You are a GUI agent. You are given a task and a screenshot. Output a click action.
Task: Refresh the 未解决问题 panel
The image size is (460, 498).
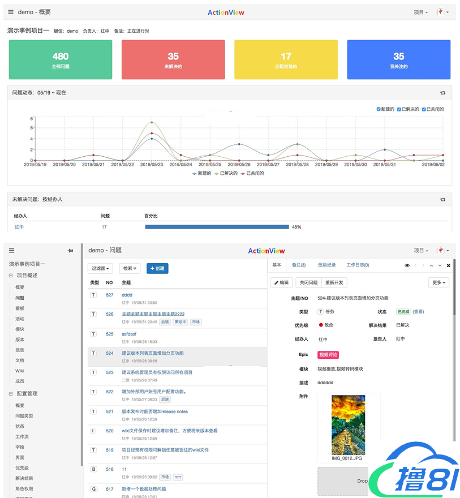(442, 200)
